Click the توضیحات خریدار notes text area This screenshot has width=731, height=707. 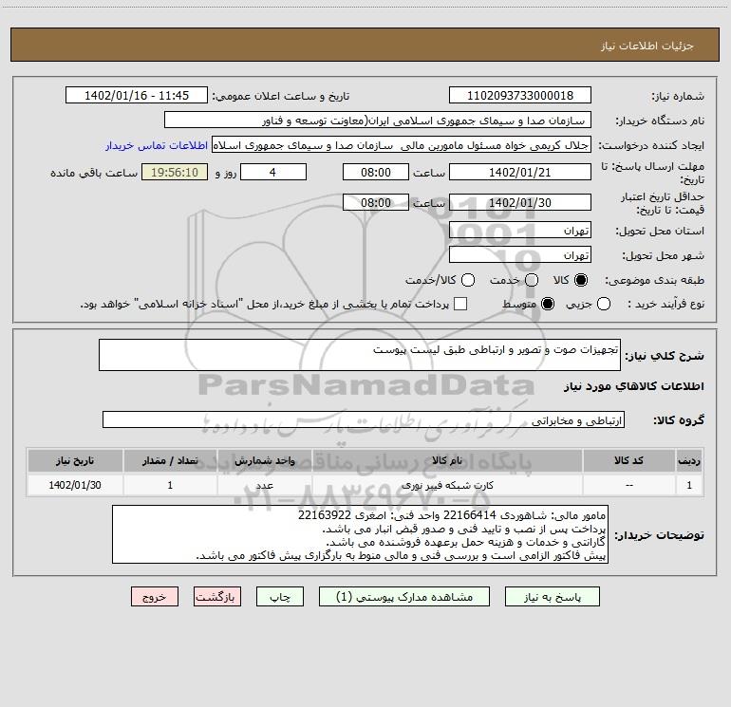(360, 534)
